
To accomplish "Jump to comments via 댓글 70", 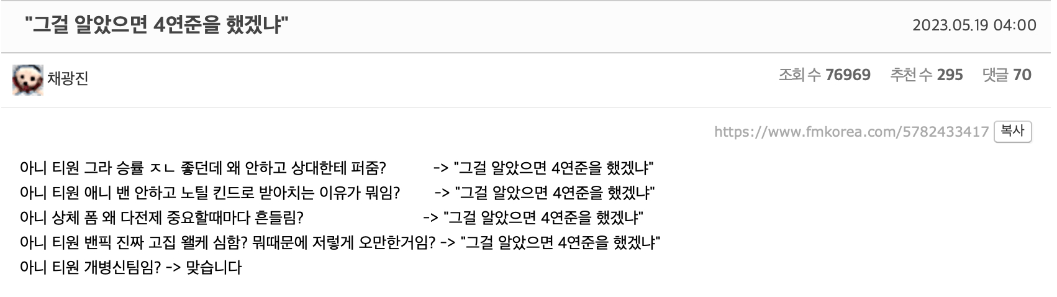I will point(1007,75).
